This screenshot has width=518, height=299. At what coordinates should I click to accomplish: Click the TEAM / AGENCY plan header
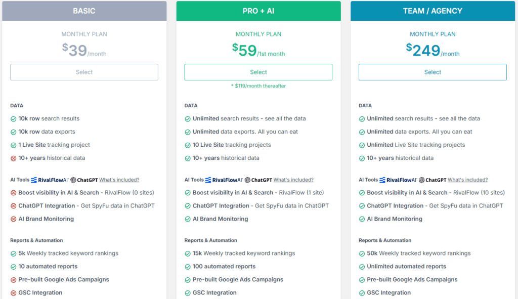point(433,11)
